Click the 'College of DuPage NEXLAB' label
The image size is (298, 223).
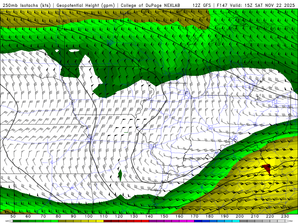(150, 5)
